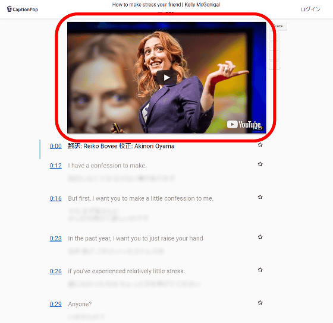333x323 pixels.
Task: Star the 'relatively little stress' caption
Action: click(x=260, y=270)
